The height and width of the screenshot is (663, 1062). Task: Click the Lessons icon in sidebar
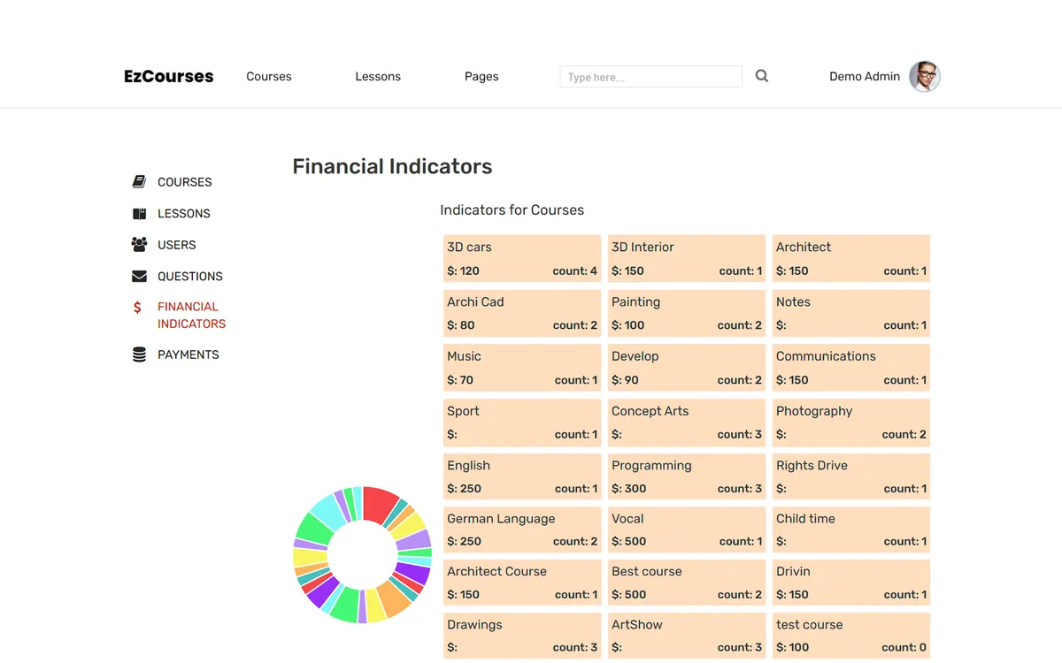(x=139, y=214)
